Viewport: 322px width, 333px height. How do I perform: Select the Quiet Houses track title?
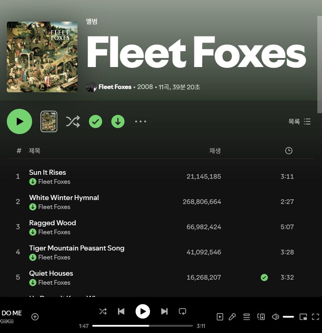point(51,273)
